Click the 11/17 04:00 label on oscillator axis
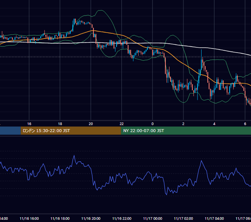 (x=214, y=219)
